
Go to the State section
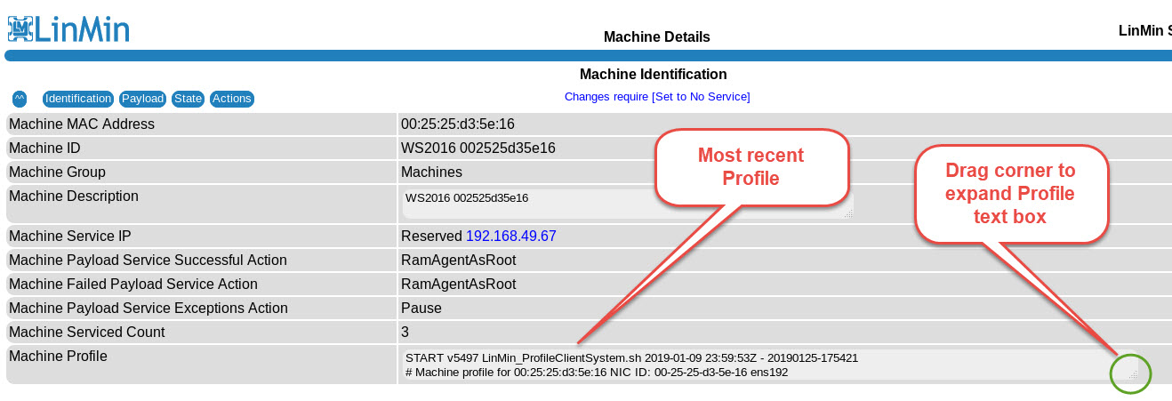tap(189, 99)
